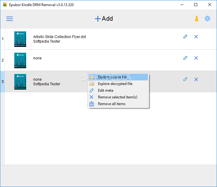Open the gear settings icon
Viewport: 217px width, 187px height.
click(x=207, y=19)
